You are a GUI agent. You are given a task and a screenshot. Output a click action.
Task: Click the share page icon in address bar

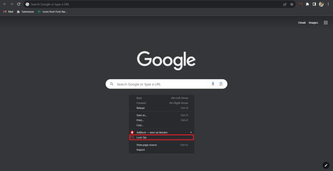[285, 4]
